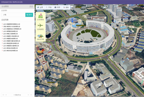The image size is (144, 97).
Task: Click the green 查询 search button
Action: click(x=29, y=15)
